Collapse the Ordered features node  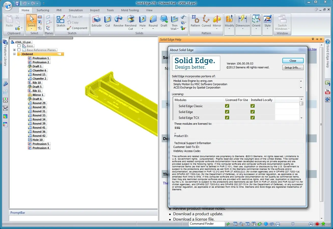tap(15, 54)
